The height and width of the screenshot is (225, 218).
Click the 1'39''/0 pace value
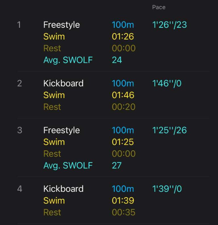pyautogui.click(x=167, y=189)
